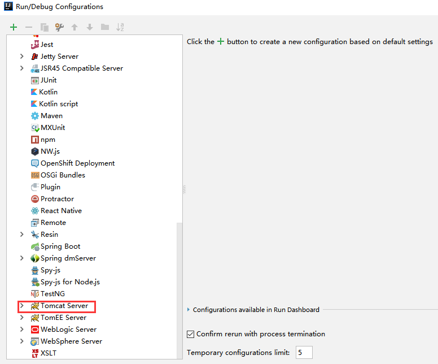Click the React Native atom icon
The image size is (438, 364).
(x=35, y=211)
